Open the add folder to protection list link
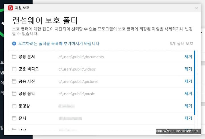 coord(59,43)
